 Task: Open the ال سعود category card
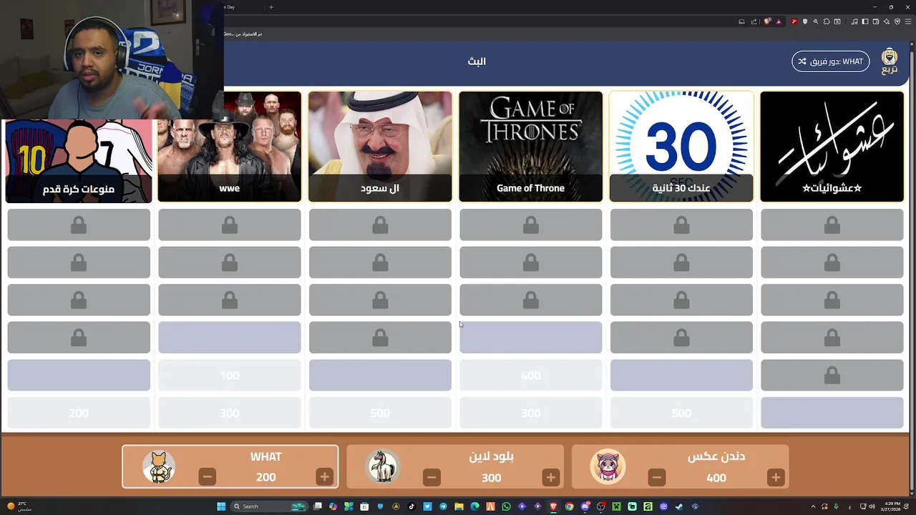point(380,147)
